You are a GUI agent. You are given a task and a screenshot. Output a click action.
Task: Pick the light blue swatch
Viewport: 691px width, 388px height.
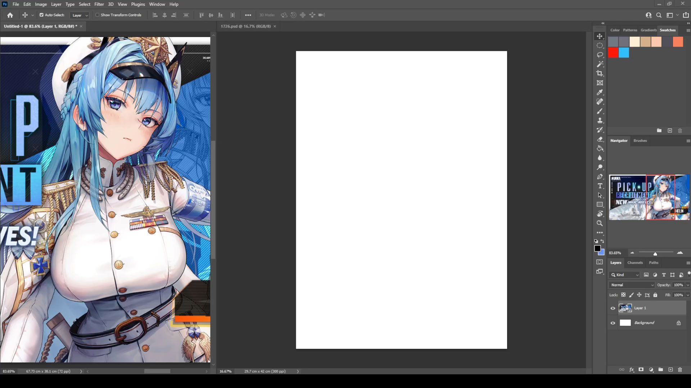pos(624,53)
